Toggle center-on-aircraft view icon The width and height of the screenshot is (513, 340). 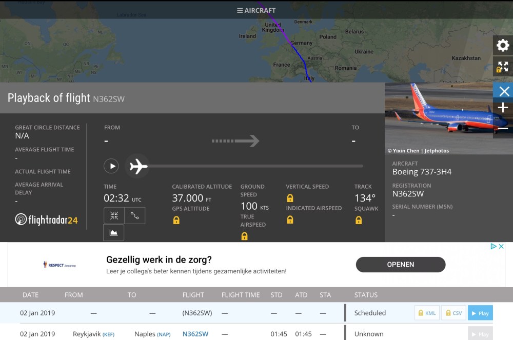point(114,216)
